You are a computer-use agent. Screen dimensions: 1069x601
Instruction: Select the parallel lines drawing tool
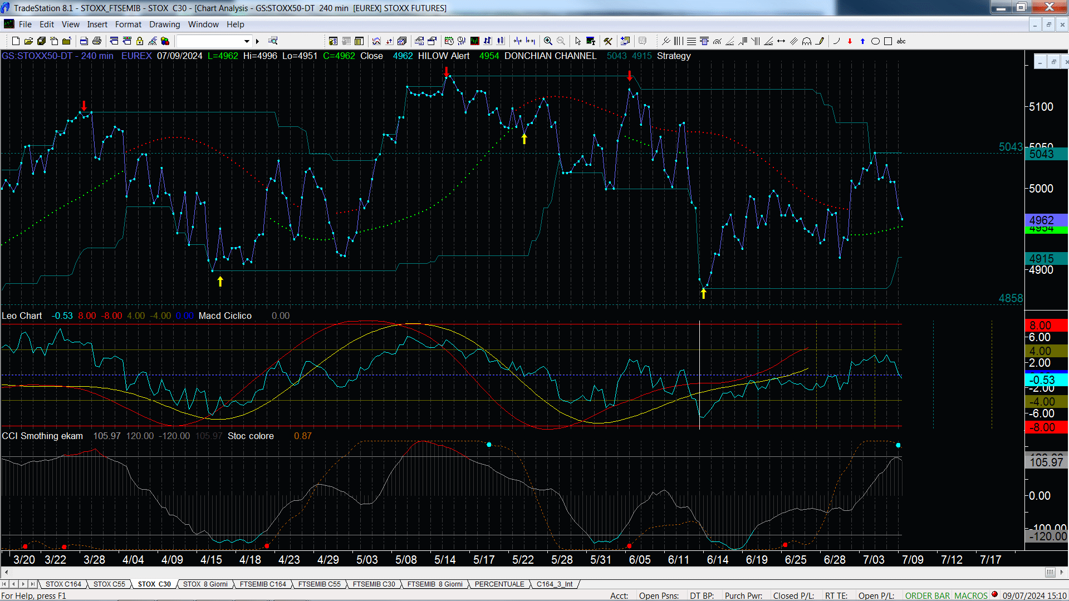click(794, 41)
